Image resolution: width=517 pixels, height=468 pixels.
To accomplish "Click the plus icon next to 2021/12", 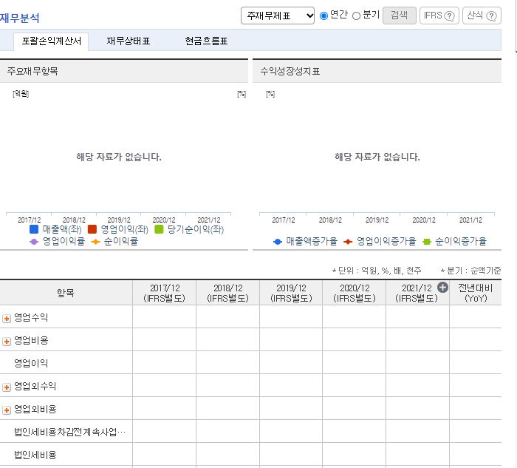I will point(442,288).
